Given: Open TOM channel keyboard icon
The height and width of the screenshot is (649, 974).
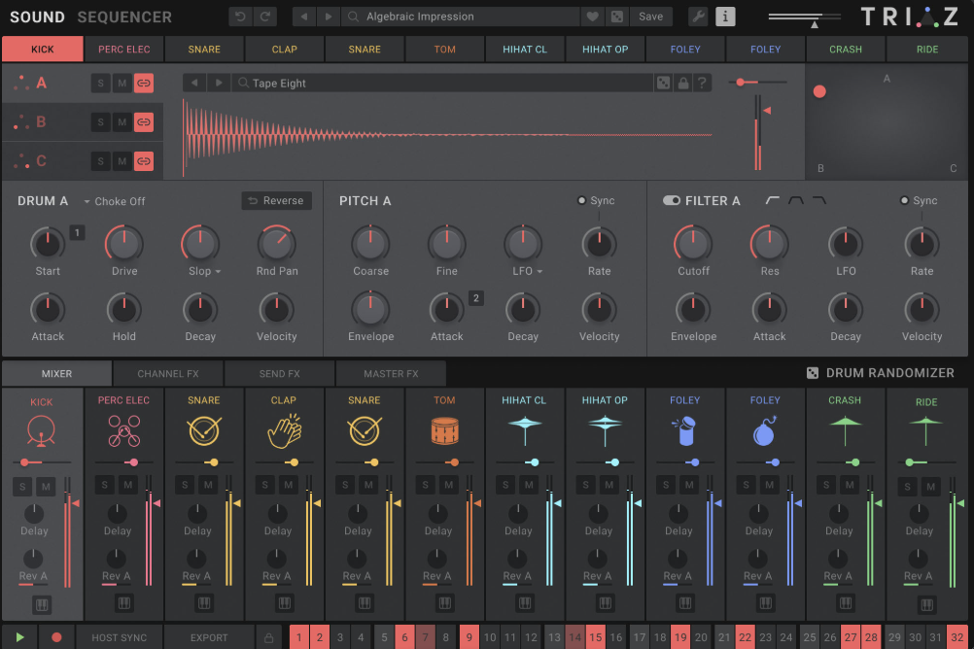Looking at the screenshot, I should tap(445, 603).
